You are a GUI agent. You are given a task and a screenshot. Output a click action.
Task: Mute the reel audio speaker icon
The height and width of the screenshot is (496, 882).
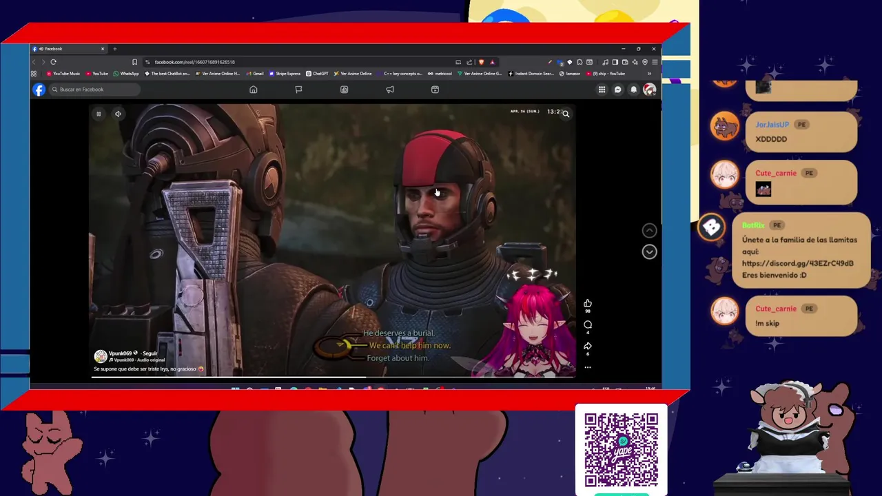click(118, 114)
